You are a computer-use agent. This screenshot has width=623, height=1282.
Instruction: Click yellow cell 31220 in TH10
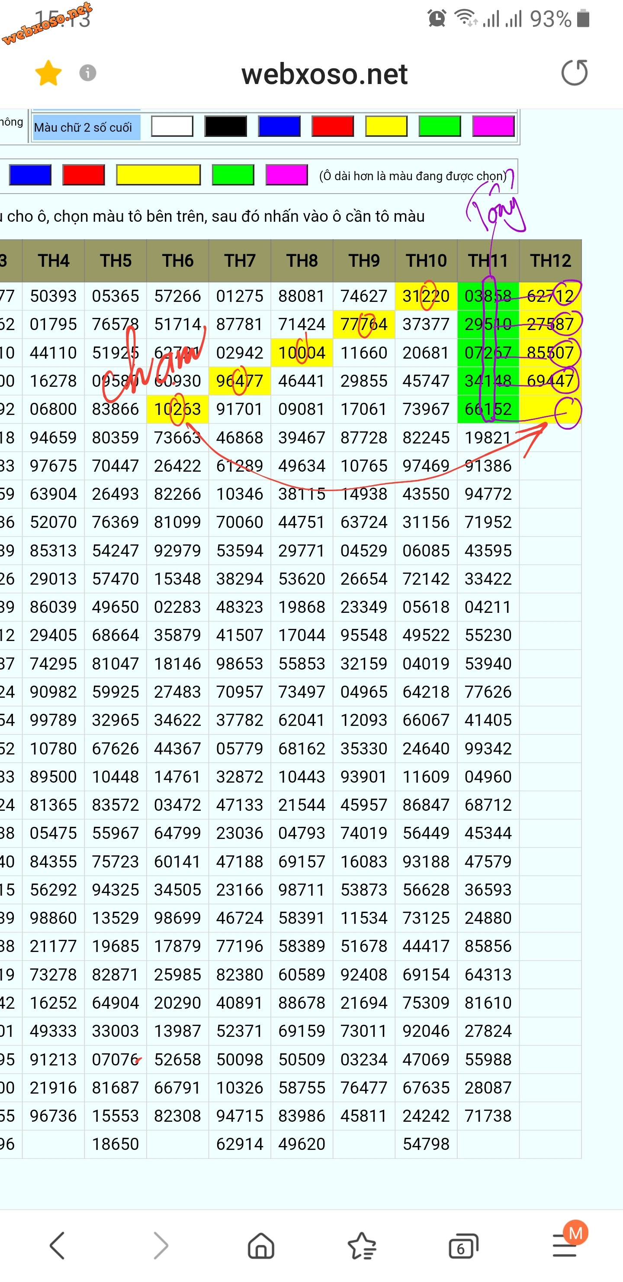pyautogui.click(x=427, y=296)
